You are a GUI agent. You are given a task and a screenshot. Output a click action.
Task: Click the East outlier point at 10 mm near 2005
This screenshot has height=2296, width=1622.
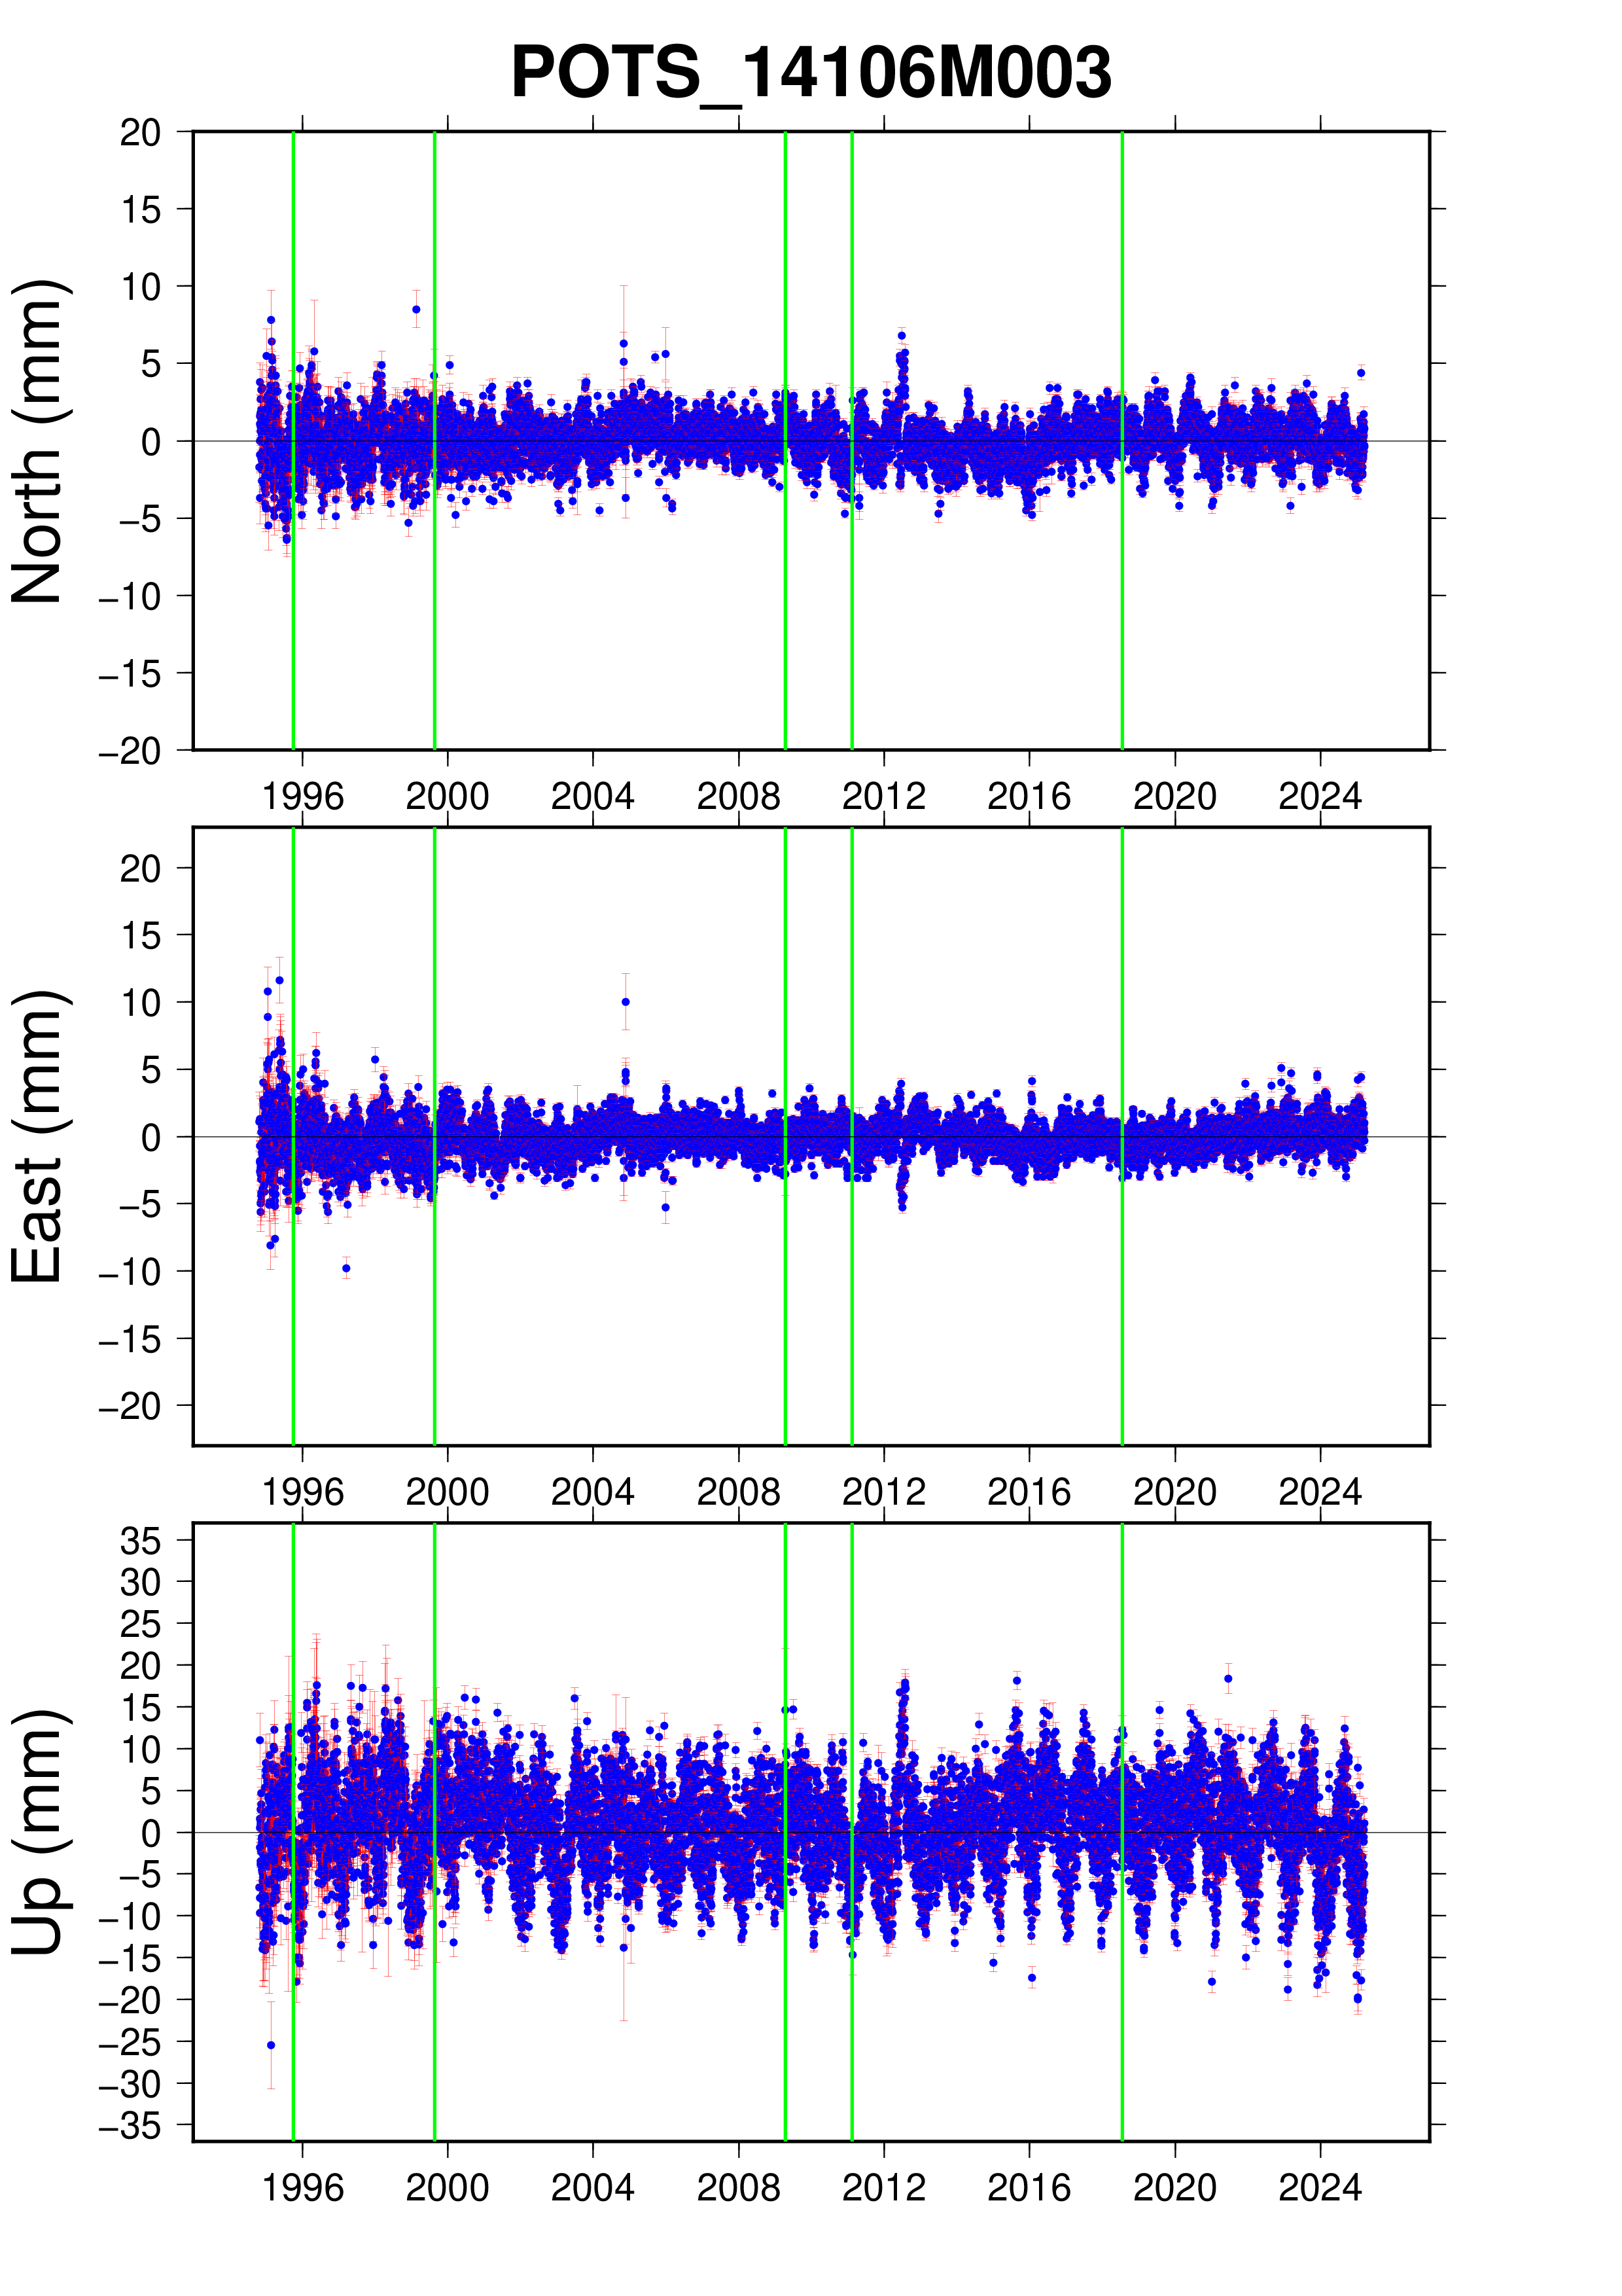626,1001
